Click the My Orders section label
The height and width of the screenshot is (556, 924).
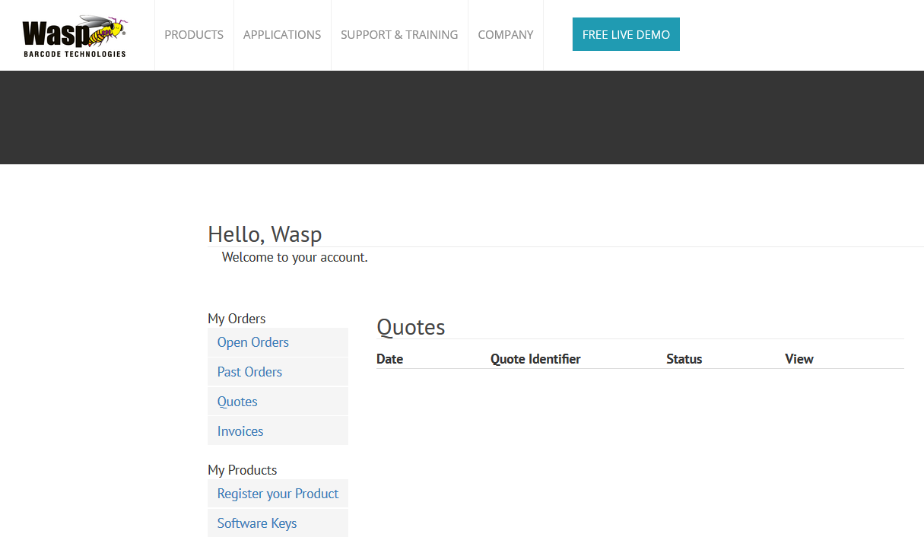[x=237, y=319]
